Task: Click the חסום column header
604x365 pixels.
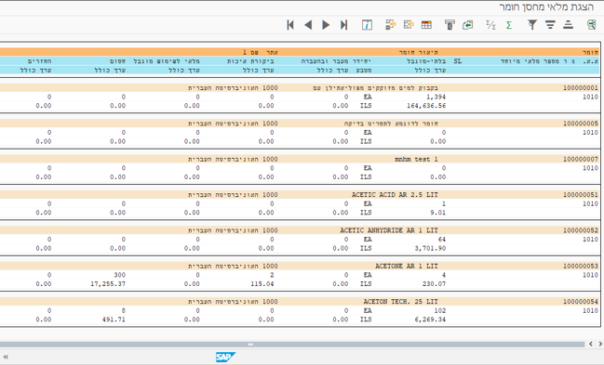Action: (x=118, y=61)
